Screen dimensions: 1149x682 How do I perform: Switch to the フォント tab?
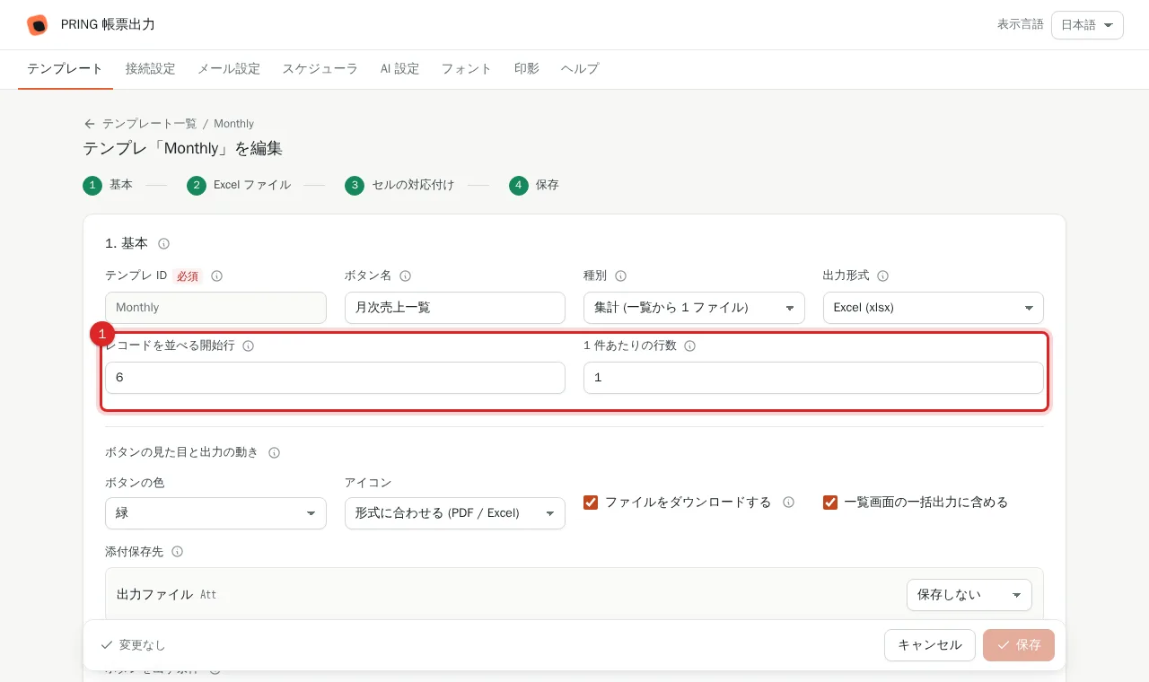(467, 69)
